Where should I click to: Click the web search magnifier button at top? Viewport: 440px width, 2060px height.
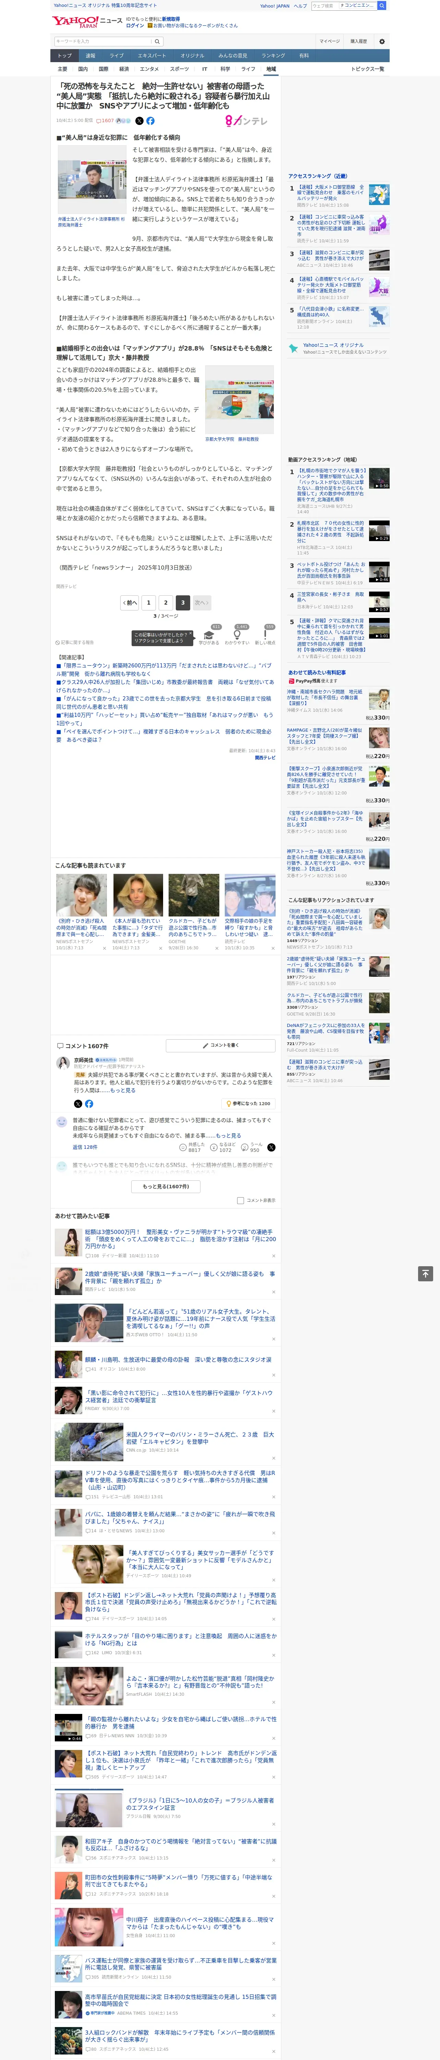click(x=382, y=5)
